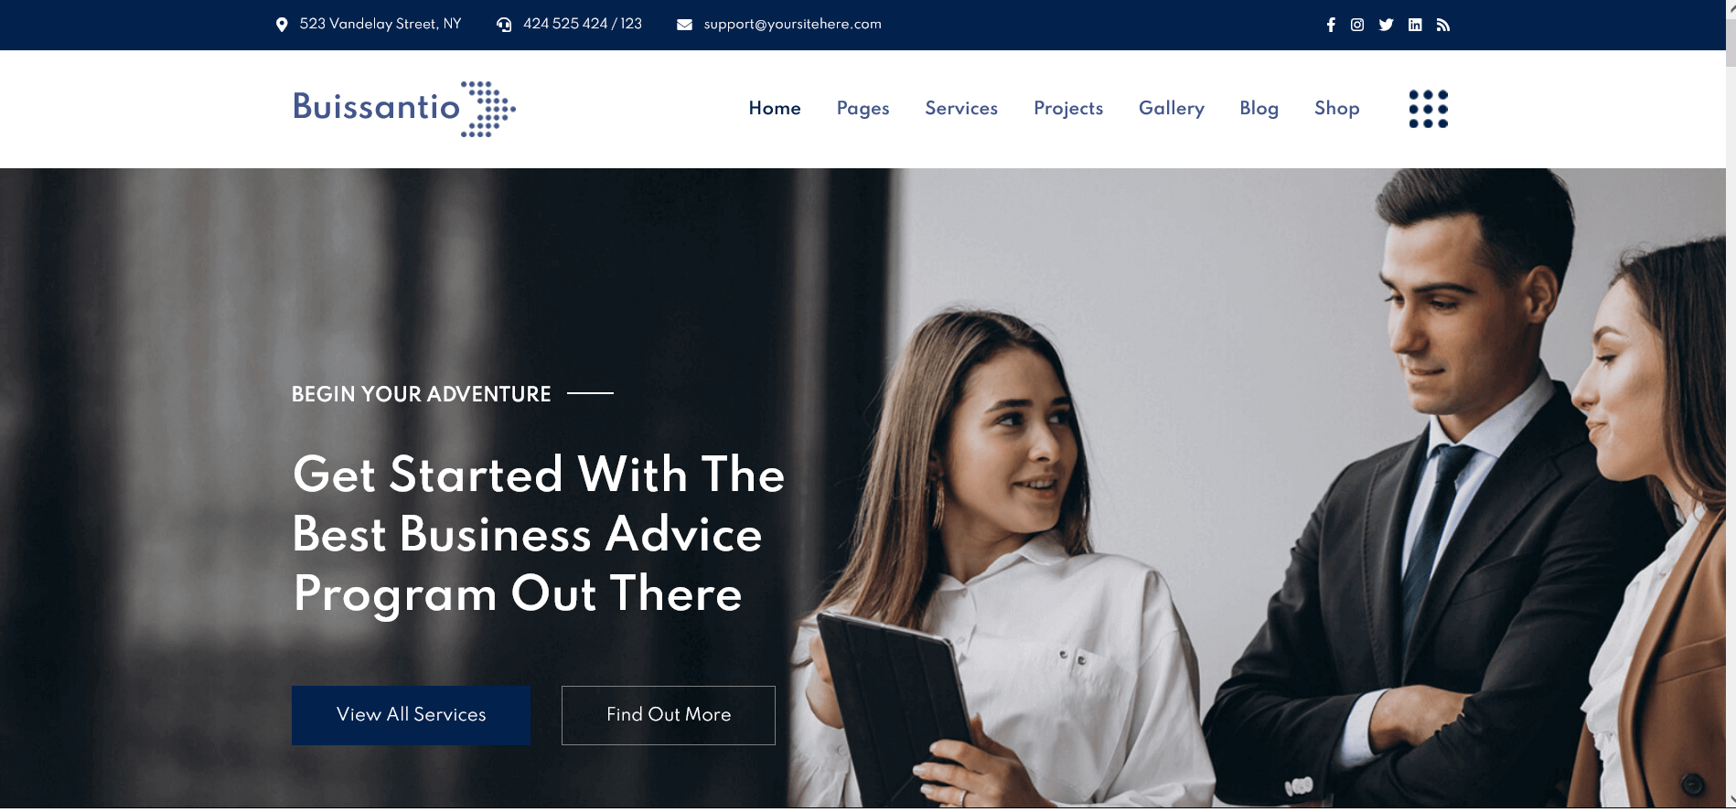The width and height of the screenshot is (1736, 812).
Task: Open the Facebook social icon
Action: 1331,25
